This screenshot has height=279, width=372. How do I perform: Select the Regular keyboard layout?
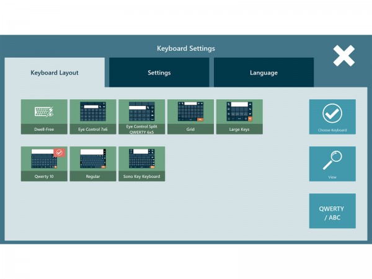coord(93,160)
